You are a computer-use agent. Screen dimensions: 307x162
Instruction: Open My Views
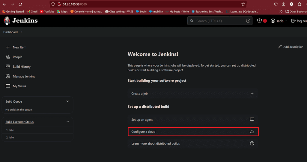point(19,86)
